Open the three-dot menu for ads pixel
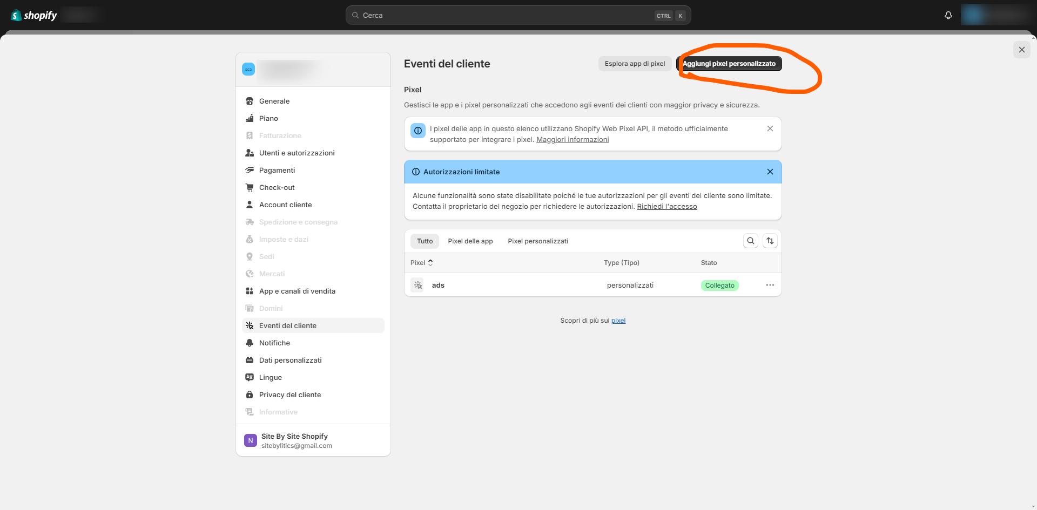Viewport: 1037px width, 510px height. click(770, 285)
